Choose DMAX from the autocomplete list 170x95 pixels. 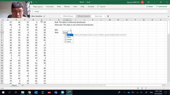[x=69, y=42]
